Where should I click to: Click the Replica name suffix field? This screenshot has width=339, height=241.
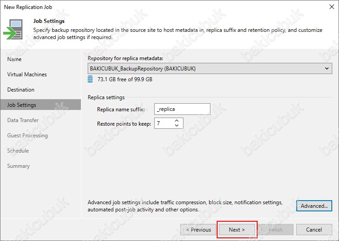[x=182, y=109]
